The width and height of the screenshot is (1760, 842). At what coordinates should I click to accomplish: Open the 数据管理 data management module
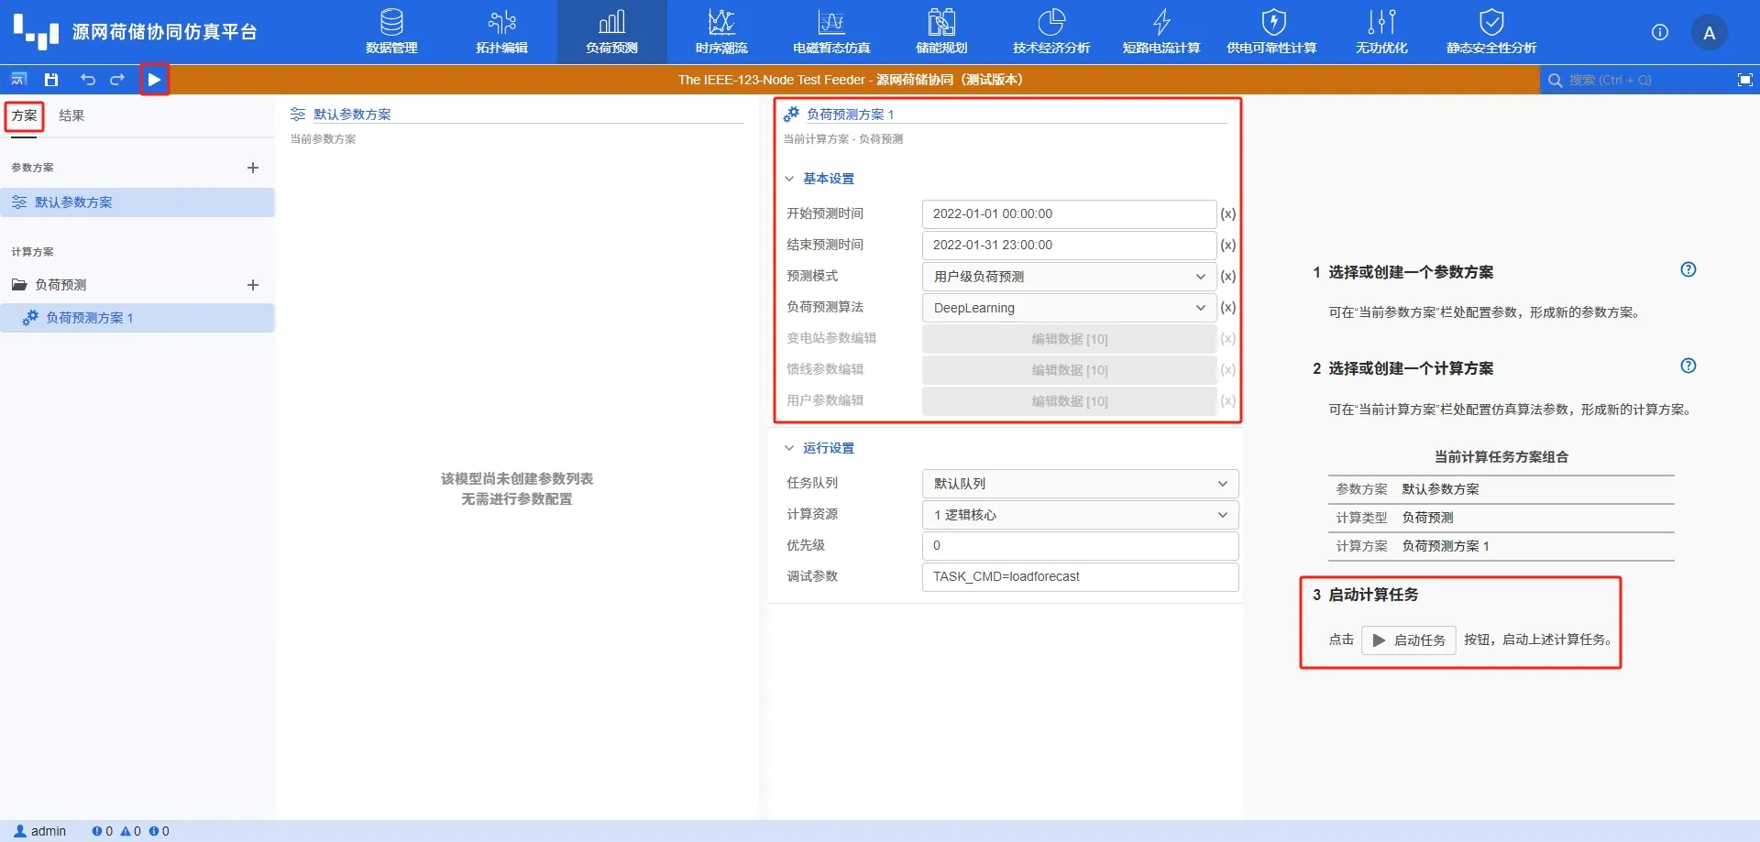pyautogui.click(x=391, y=32)
